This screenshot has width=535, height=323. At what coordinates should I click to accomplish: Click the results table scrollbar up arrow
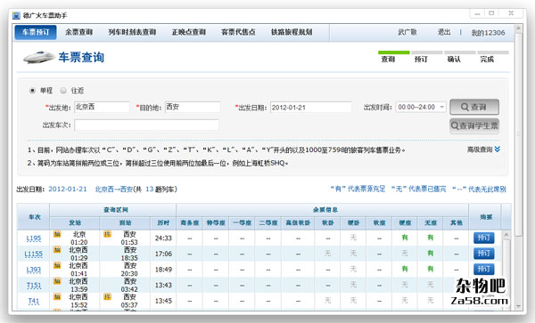coord(506,235)
